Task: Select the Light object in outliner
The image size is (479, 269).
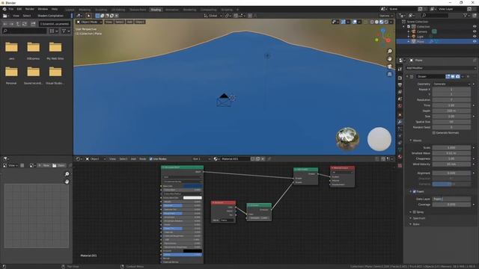Action: 420,37
